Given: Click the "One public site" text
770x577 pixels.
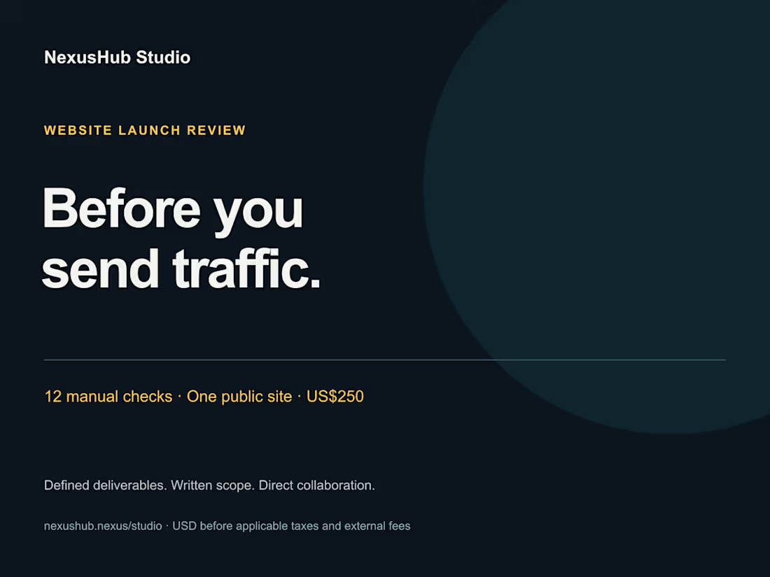Looking at the screenshot, I should click(239, 397).
